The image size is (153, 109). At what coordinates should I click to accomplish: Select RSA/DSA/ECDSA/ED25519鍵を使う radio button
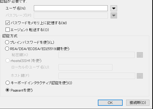7,49
